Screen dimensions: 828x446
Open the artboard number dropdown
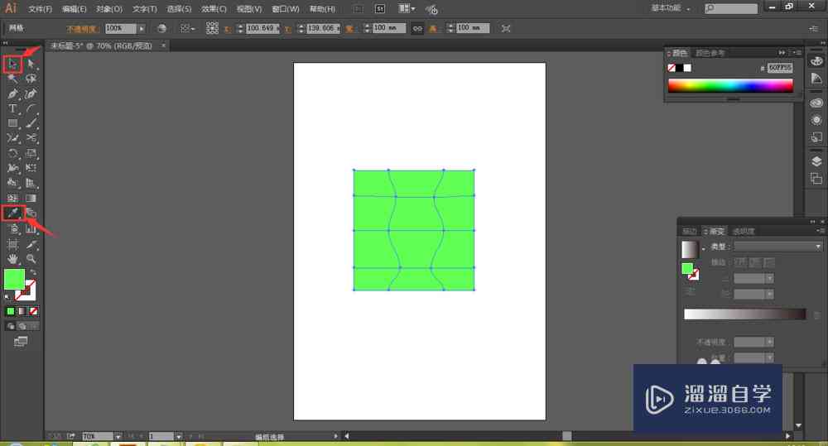pyautogui.click(x=179, y=437)
